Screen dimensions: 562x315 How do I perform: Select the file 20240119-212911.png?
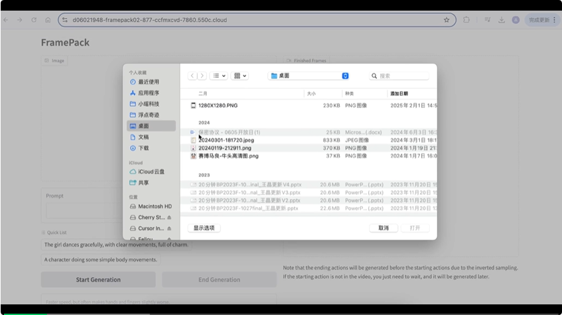click(309, 148)
